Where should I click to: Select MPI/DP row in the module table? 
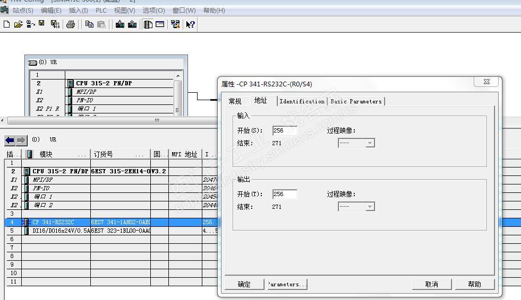click(112, 180)
